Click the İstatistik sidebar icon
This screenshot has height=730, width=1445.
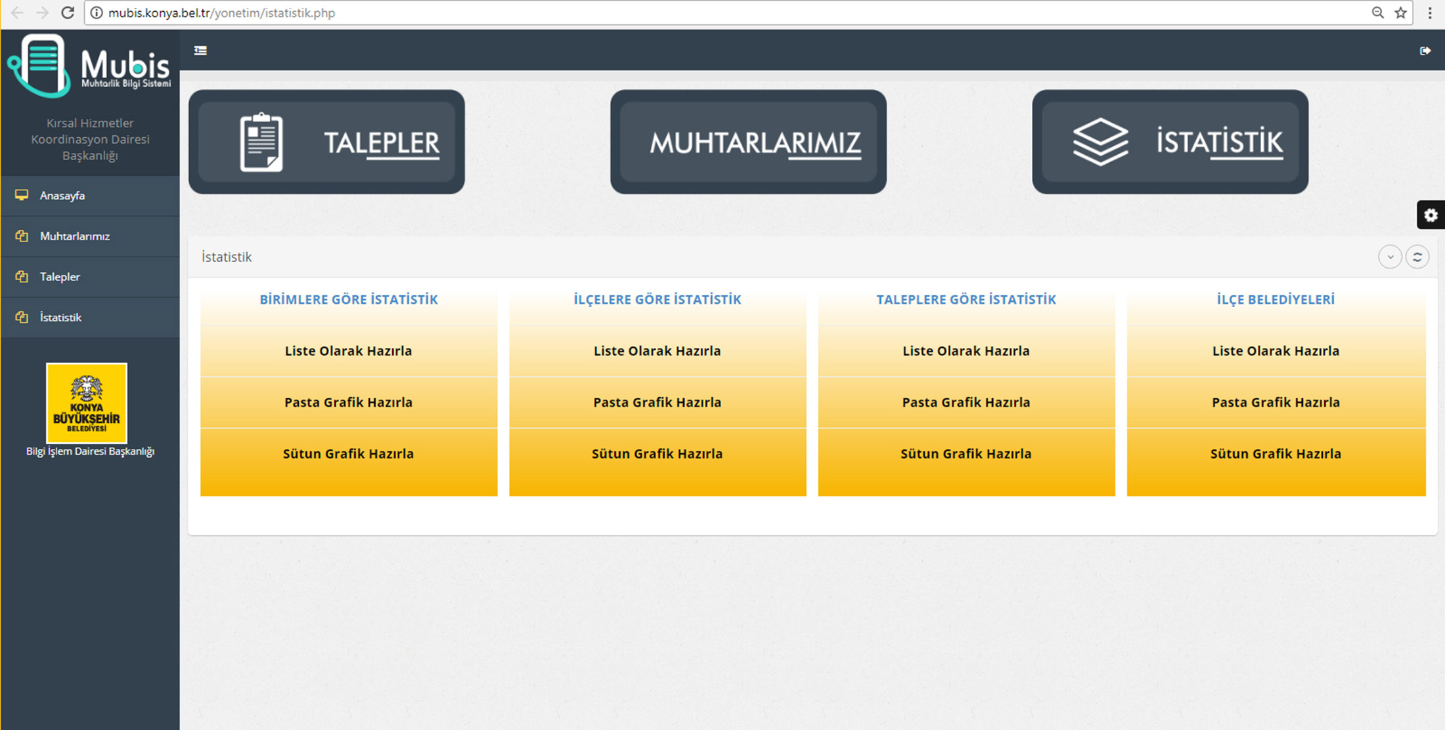pyautogui.click(x=22, y=317)
